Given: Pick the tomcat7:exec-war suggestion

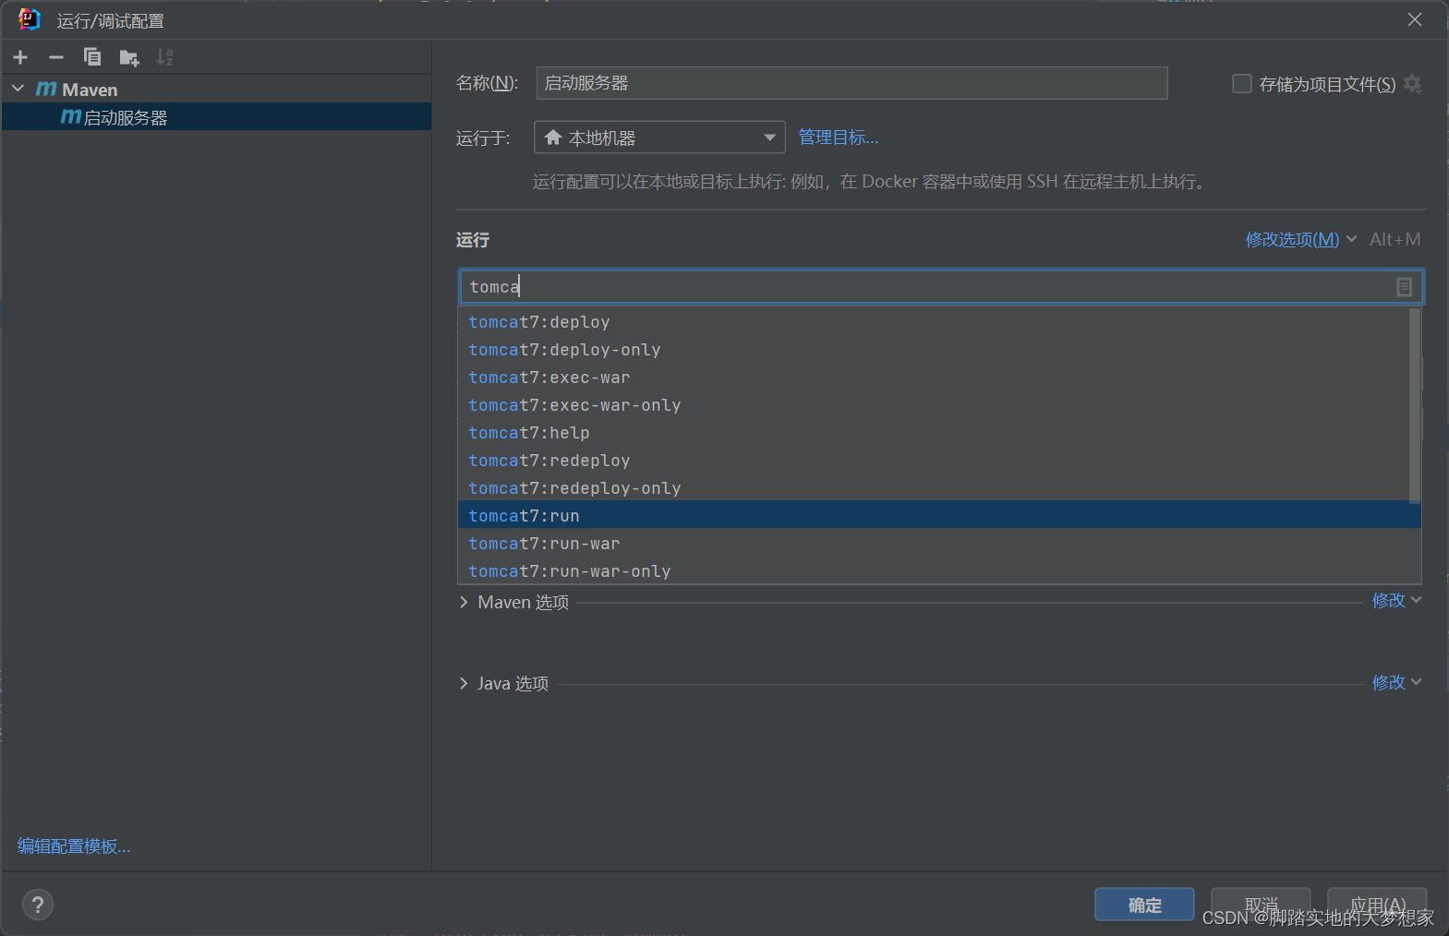Looking at the screenshot, I should [933, 378].
